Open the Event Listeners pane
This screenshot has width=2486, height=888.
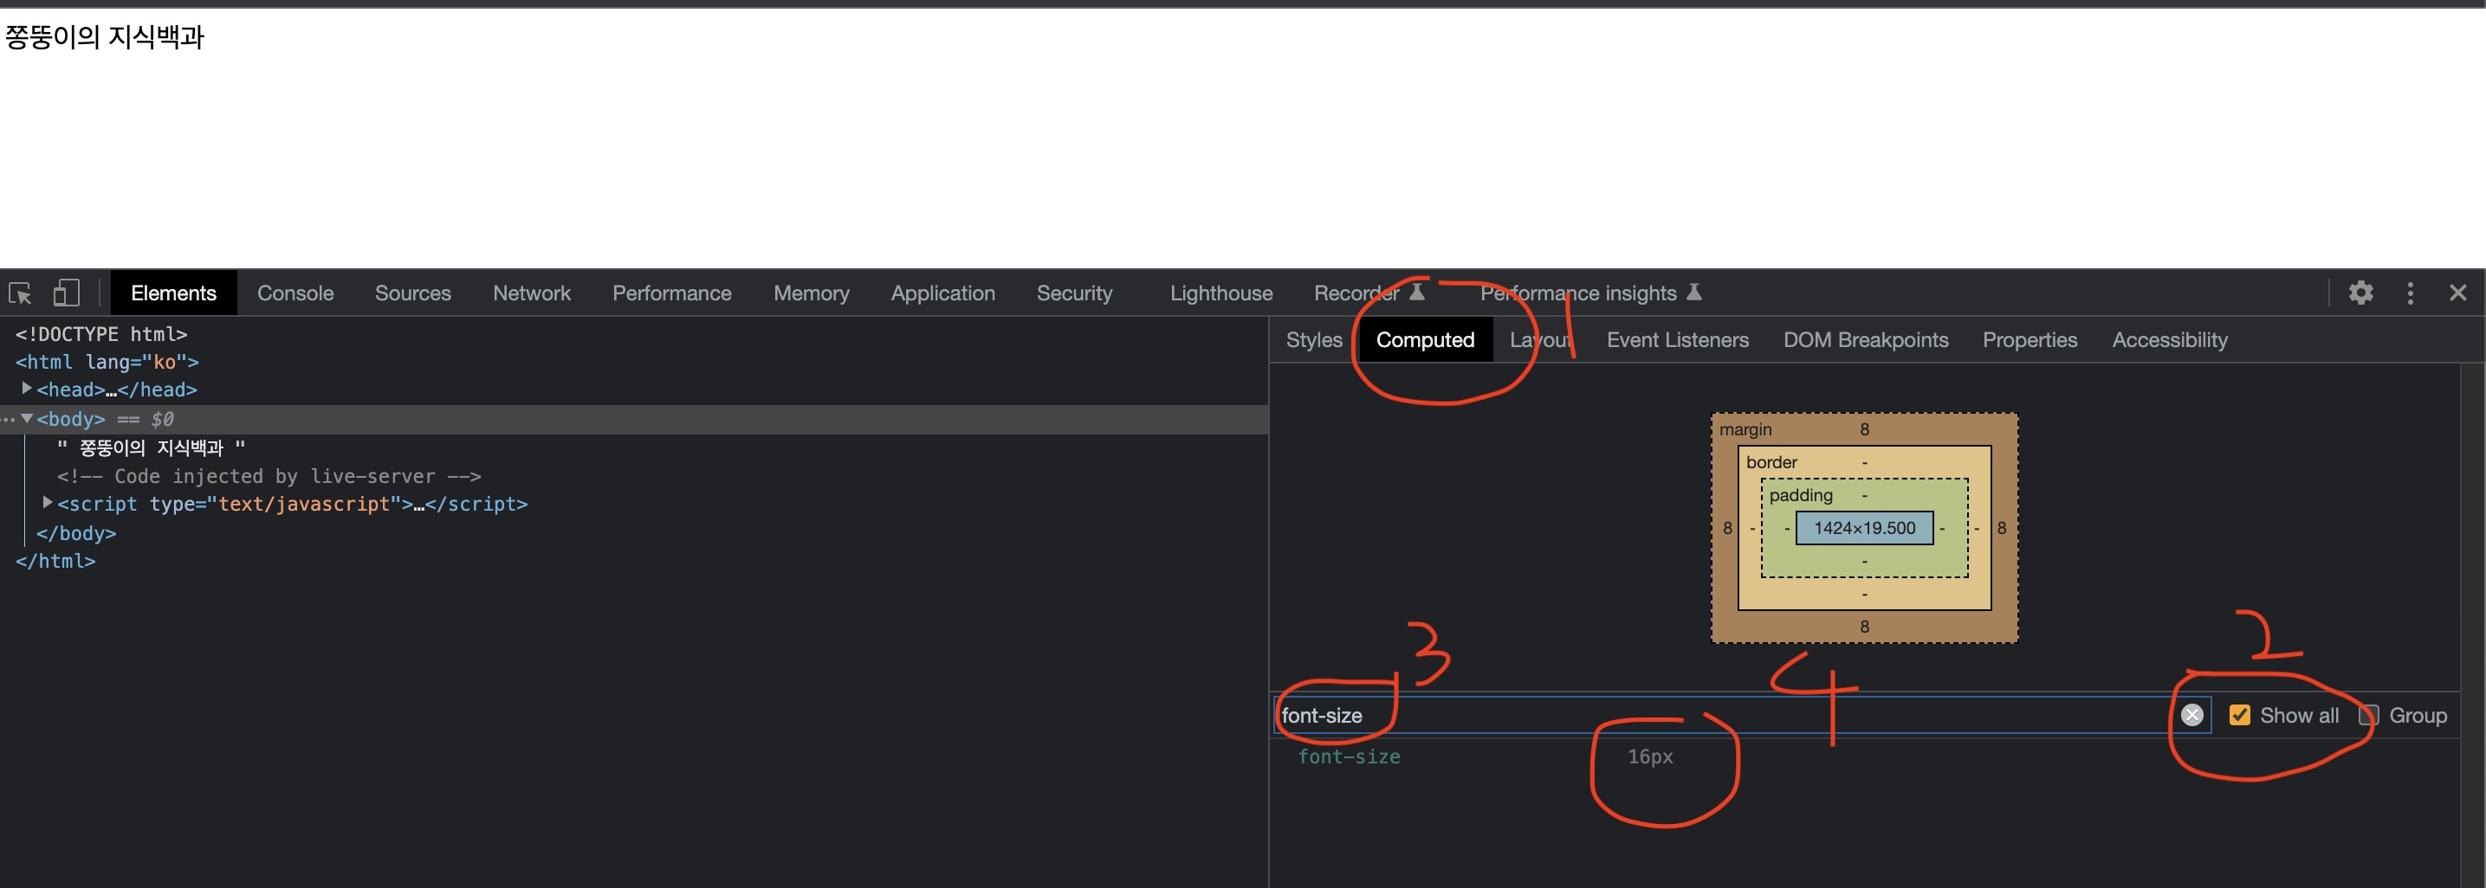point(1677,339)
